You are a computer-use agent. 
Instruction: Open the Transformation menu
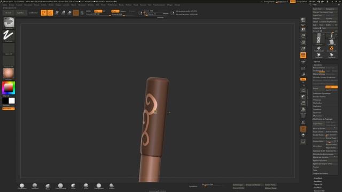click(159, 5)
